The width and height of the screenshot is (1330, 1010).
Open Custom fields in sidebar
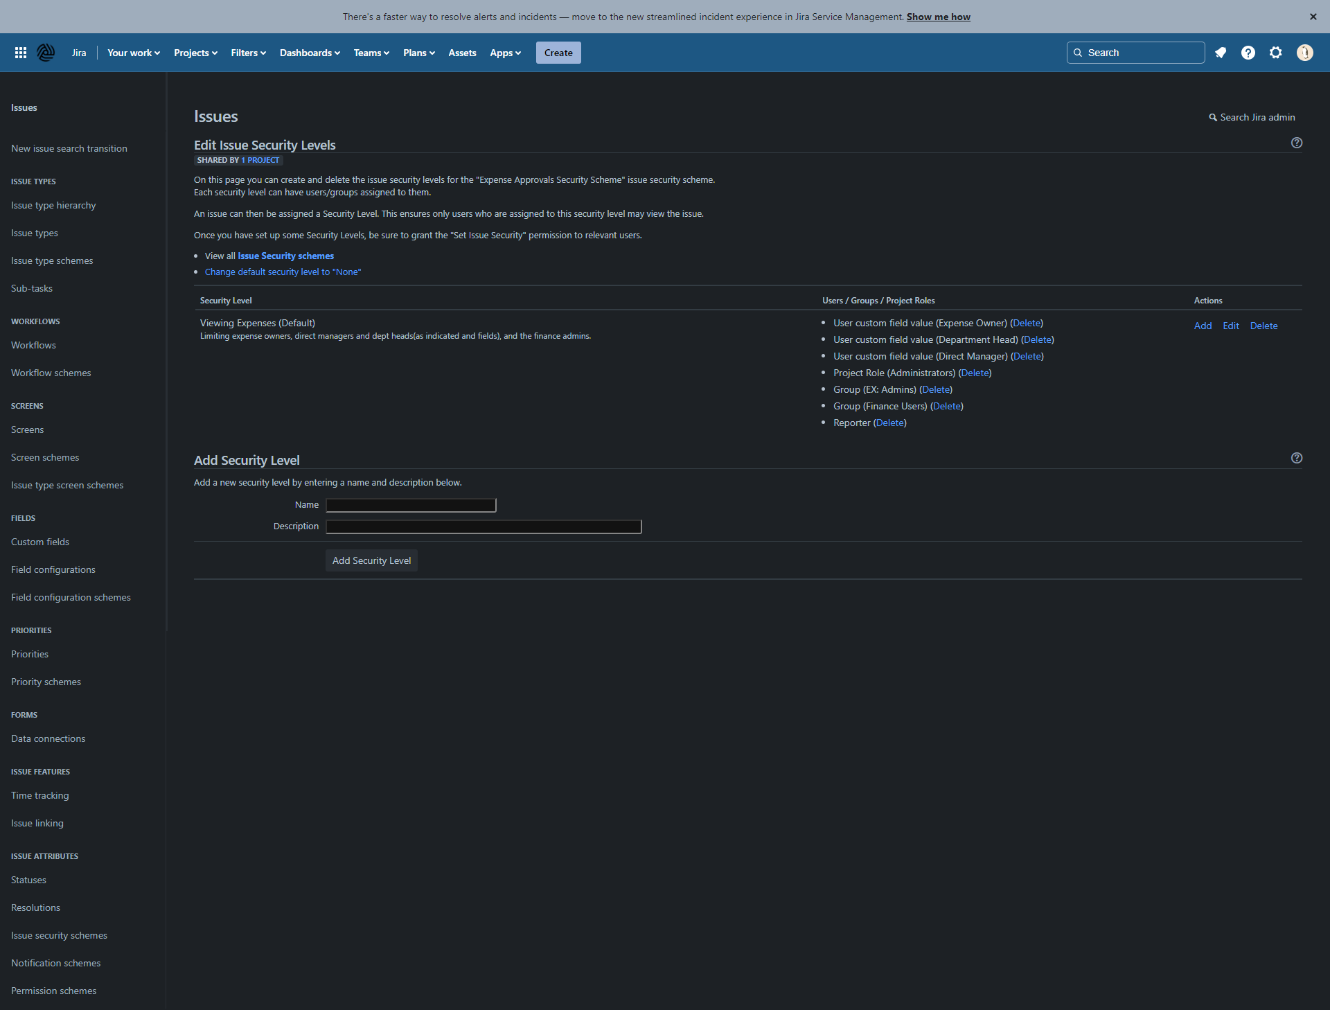40,542
